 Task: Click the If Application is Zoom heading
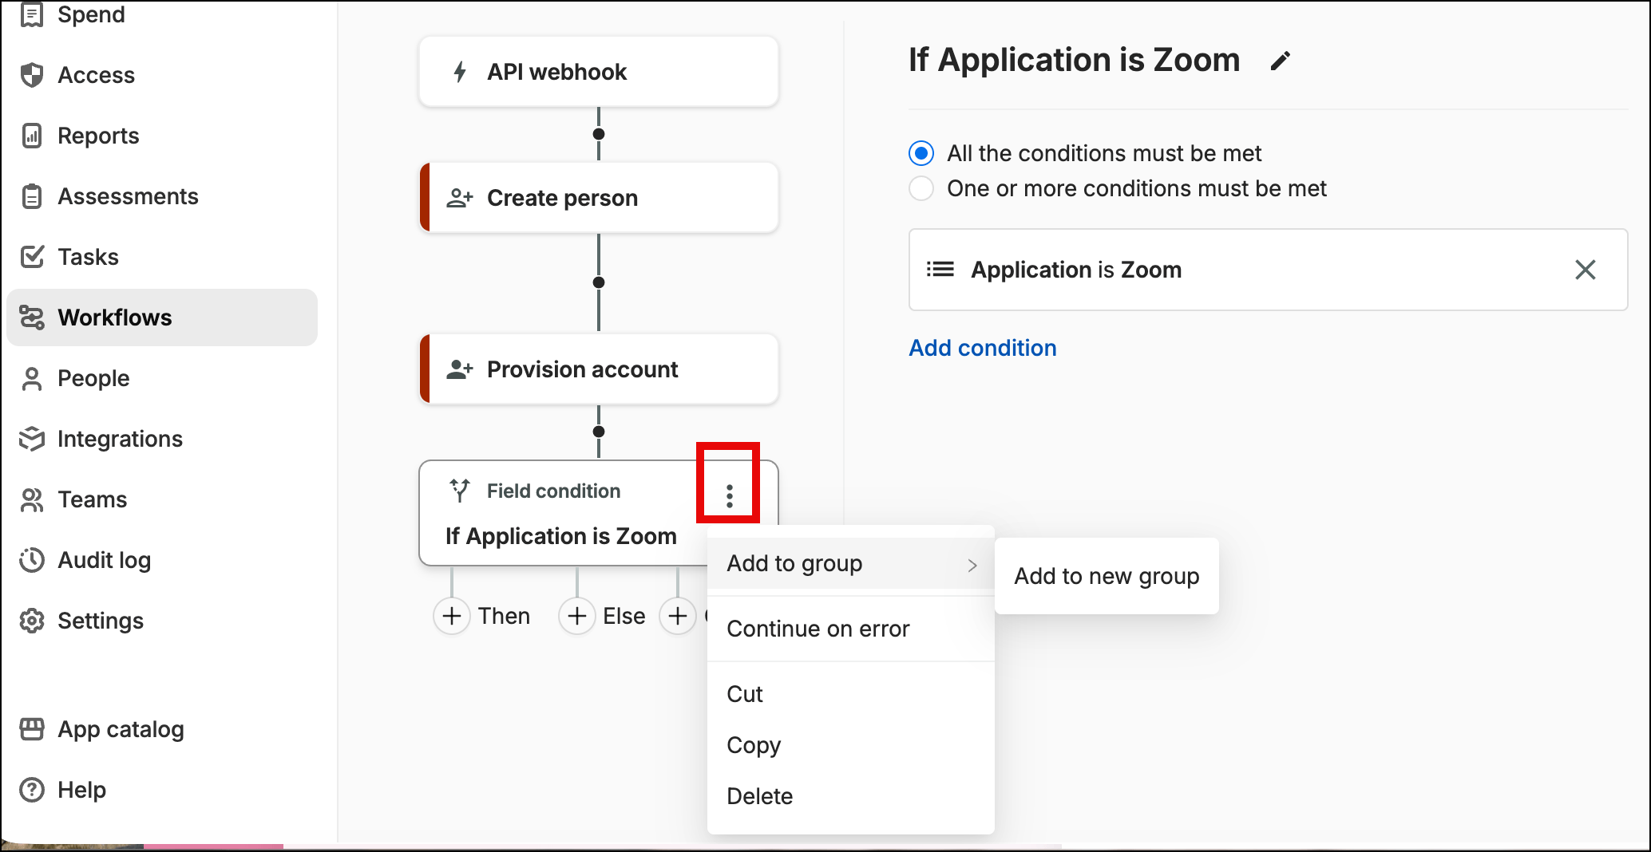pyautogui.click(x=1074, y=60)
